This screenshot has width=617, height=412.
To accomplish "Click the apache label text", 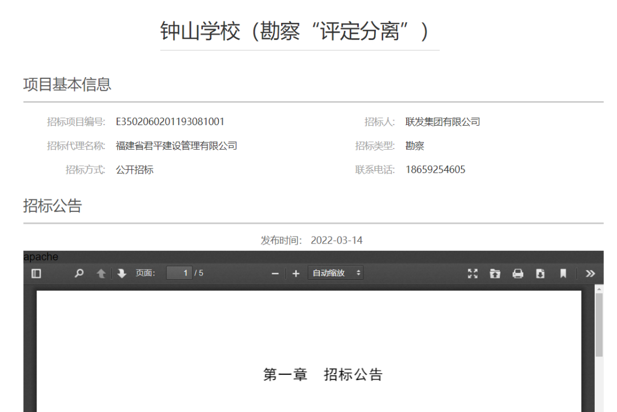I will click(x=41, y=257).
